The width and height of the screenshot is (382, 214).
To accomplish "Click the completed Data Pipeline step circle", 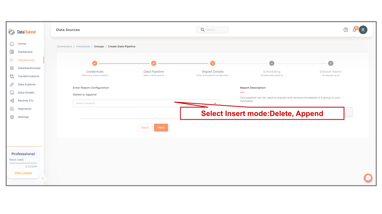I will pyautogui.click(x=154, y=63).
